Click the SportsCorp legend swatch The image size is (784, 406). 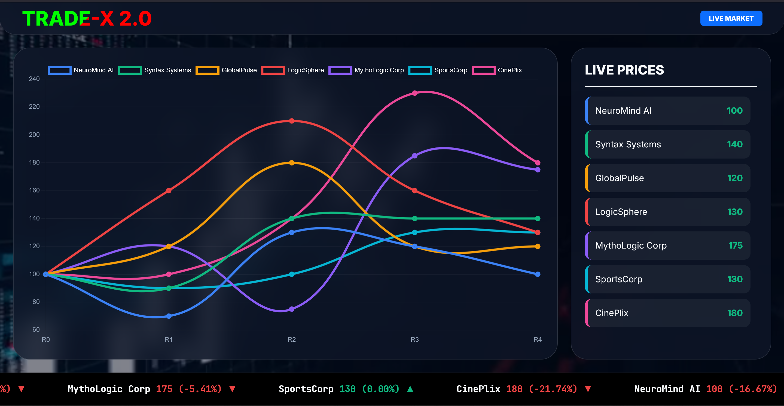421,70
